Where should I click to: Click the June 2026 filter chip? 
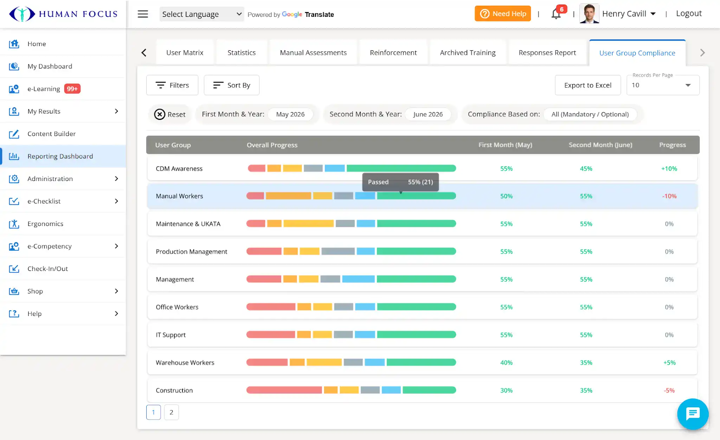[428, 114]
